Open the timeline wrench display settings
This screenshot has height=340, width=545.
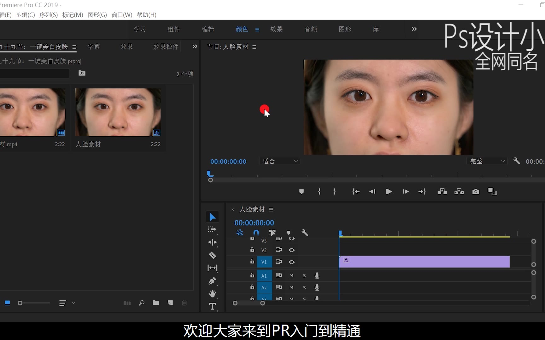[x=304, y=233]
